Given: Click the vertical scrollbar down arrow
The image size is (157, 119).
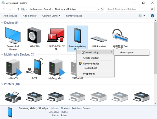Looking at the screenshot, I should click(155, 104).
